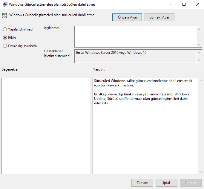Minimize the policy dialog window
204x189 pixels.
coord(171,4)
